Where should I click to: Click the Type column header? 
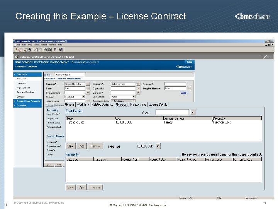coord(90,118)
